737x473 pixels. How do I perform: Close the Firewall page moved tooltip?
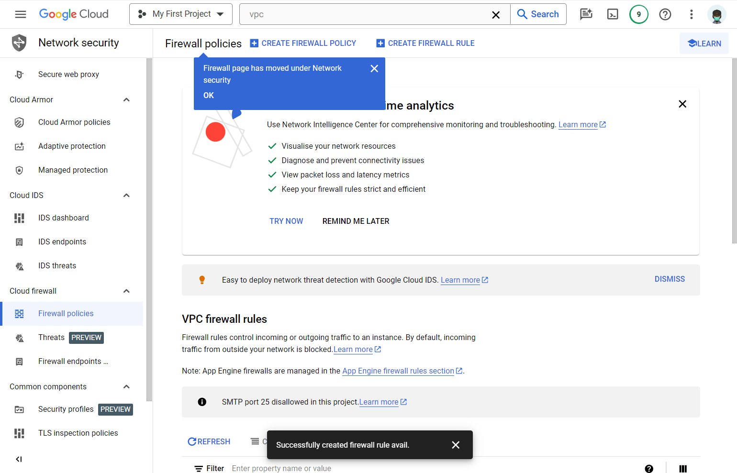pyautogui.click(x=374, y=69)
